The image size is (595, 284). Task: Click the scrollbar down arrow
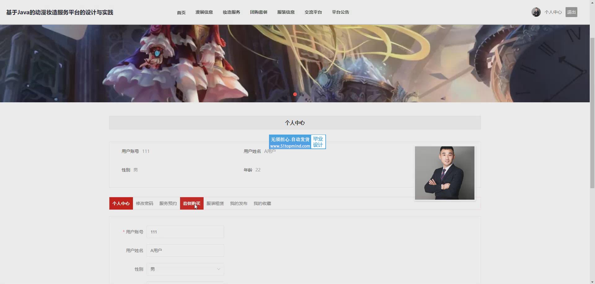coord(592,282)
